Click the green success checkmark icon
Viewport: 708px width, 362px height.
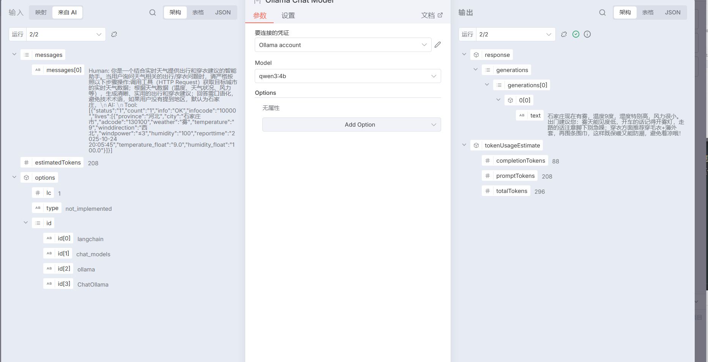(576, 34)
